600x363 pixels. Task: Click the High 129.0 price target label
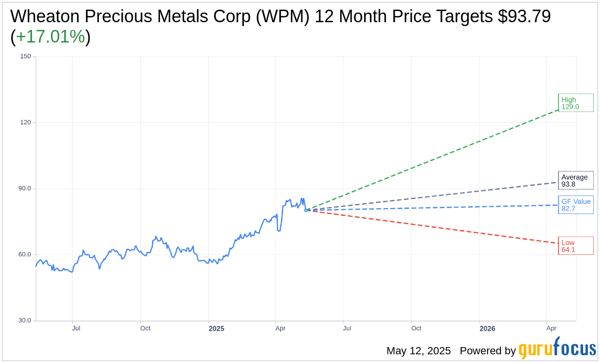576,103
